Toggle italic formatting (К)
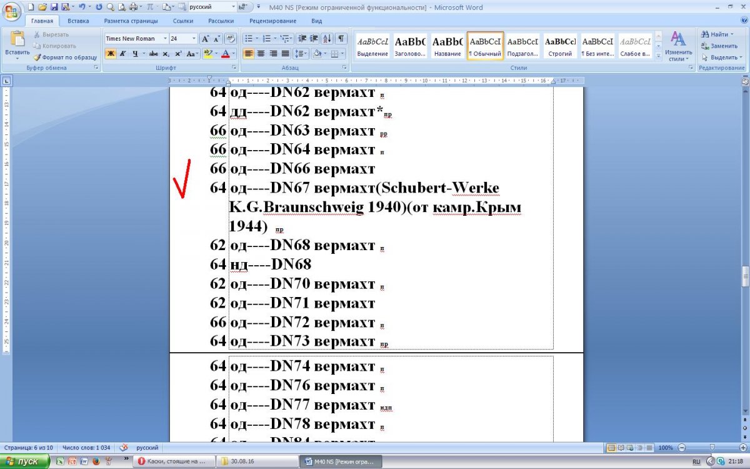 pyautogui.click(x=122, y=54)
